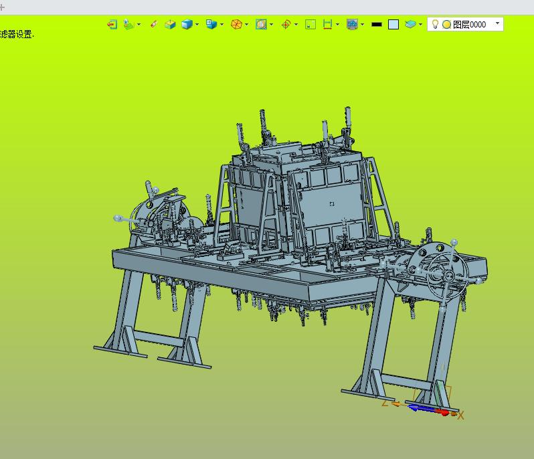Click the 滤器设置 text at left
This screenshot has height=459, width=534.
tap(17, 34)
